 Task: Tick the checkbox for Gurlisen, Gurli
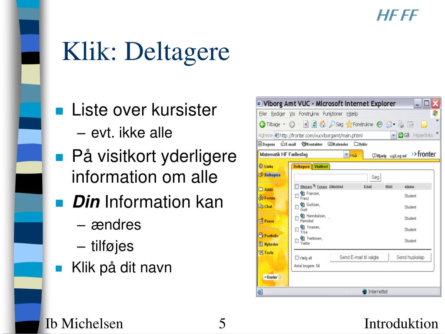[296, 207]
